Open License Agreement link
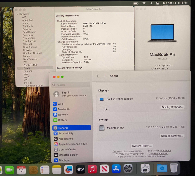This screenshot has height=176, width=195. (158, 154)
